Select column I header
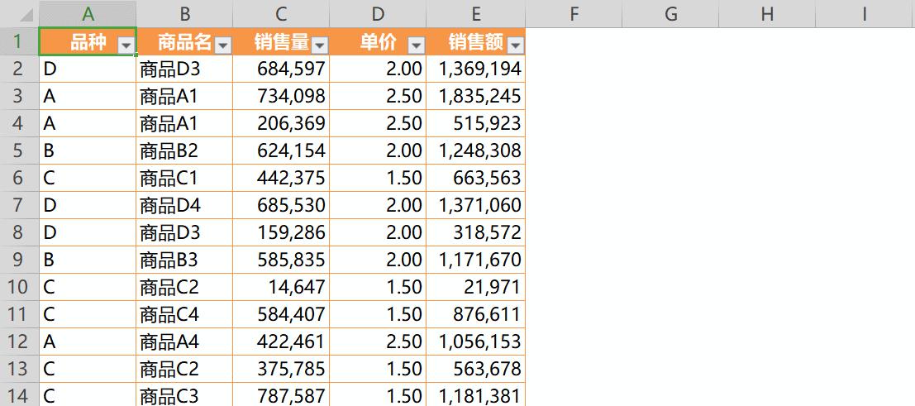 coord(865,13)
